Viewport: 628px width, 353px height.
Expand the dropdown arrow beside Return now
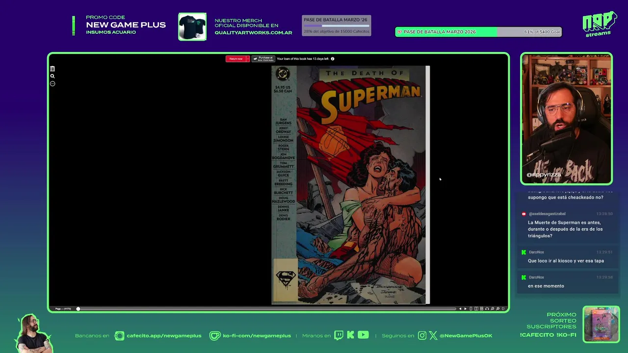point(248,59)
